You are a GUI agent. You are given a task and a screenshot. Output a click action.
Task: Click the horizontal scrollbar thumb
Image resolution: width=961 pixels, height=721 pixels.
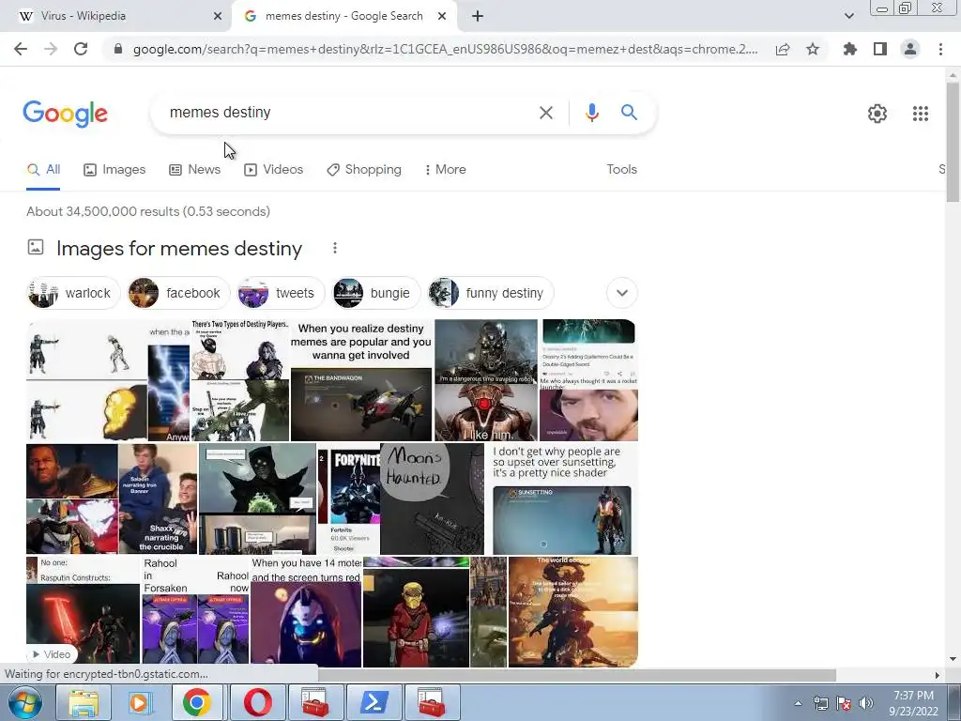[576, 675]
